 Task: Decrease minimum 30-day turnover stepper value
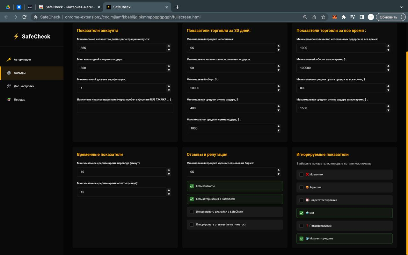click(279, 90)
